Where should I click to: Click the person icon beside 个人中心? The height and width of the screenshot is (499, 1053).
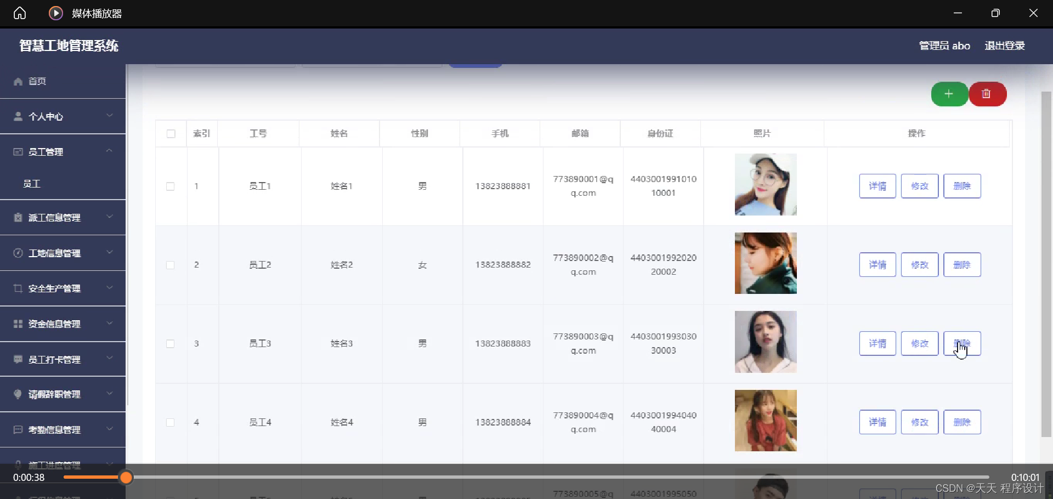click(18, 116)
